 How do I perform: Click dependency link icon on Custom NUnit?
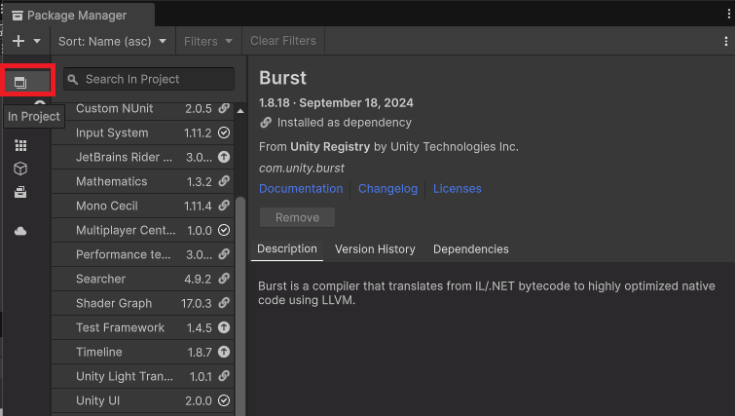pos(224,108)
